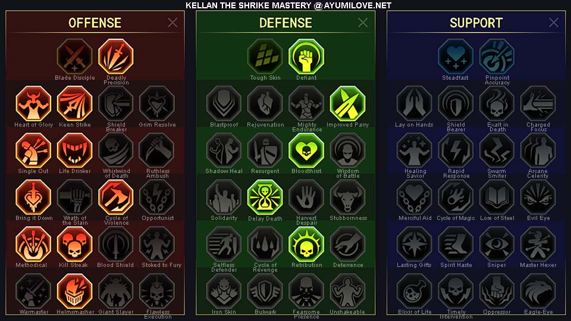Click the Cycle of Violence mastery
Viewport: 571px width, 321px height.
coord(116,197)
